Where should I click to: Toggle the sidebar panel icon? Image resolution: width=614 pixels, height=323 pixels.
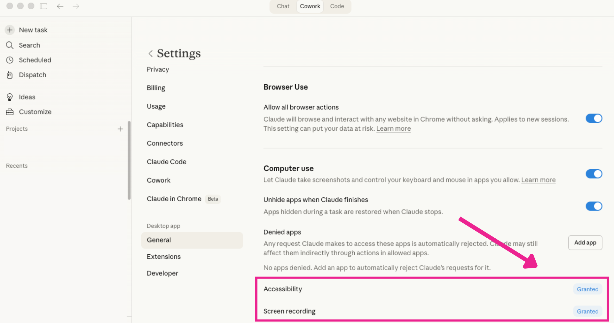[x=43, y=6]
